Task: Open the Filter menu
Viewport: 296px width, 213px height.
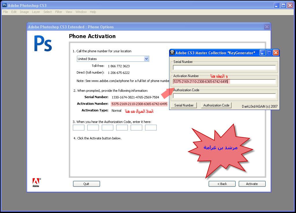Action: point(58,12)
